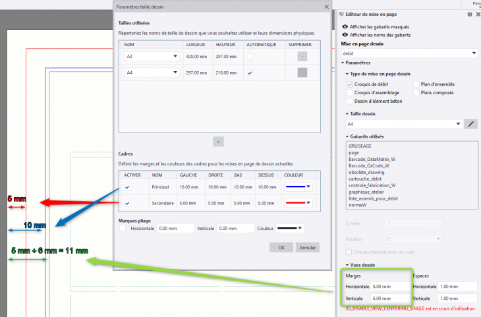Click OK button in dialog

[281, 248]
